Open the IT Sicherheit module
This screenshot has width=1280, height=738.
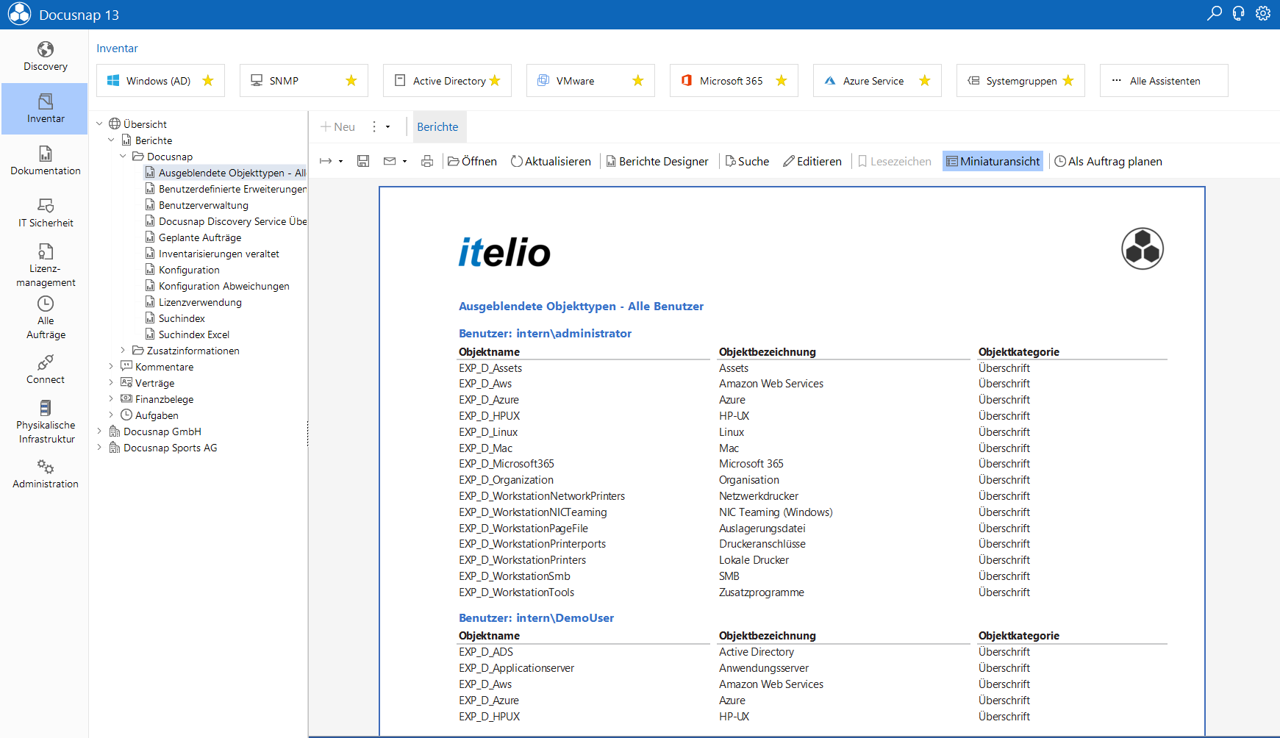[45, 213]
